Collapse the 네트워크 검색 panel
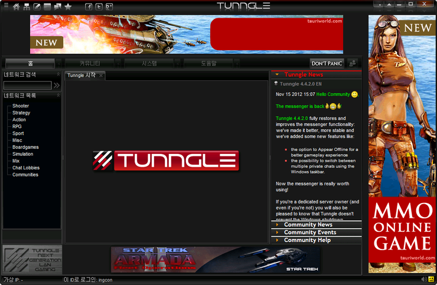Image resolution: width=437 pixels, height=285 pixels. 58,74
